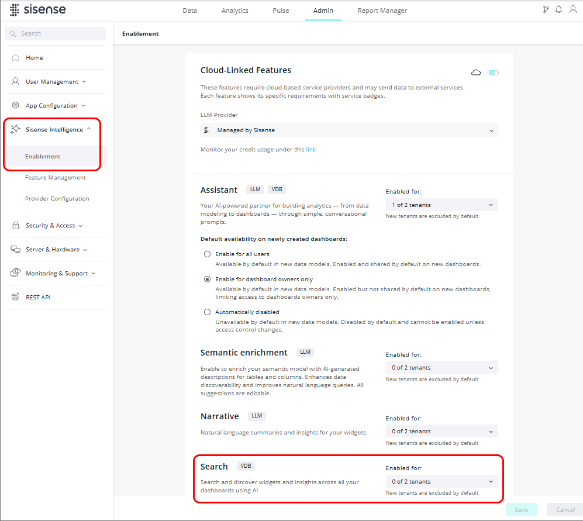
Task: Click the Narrative section heading
Action: (x=220, y=416)
